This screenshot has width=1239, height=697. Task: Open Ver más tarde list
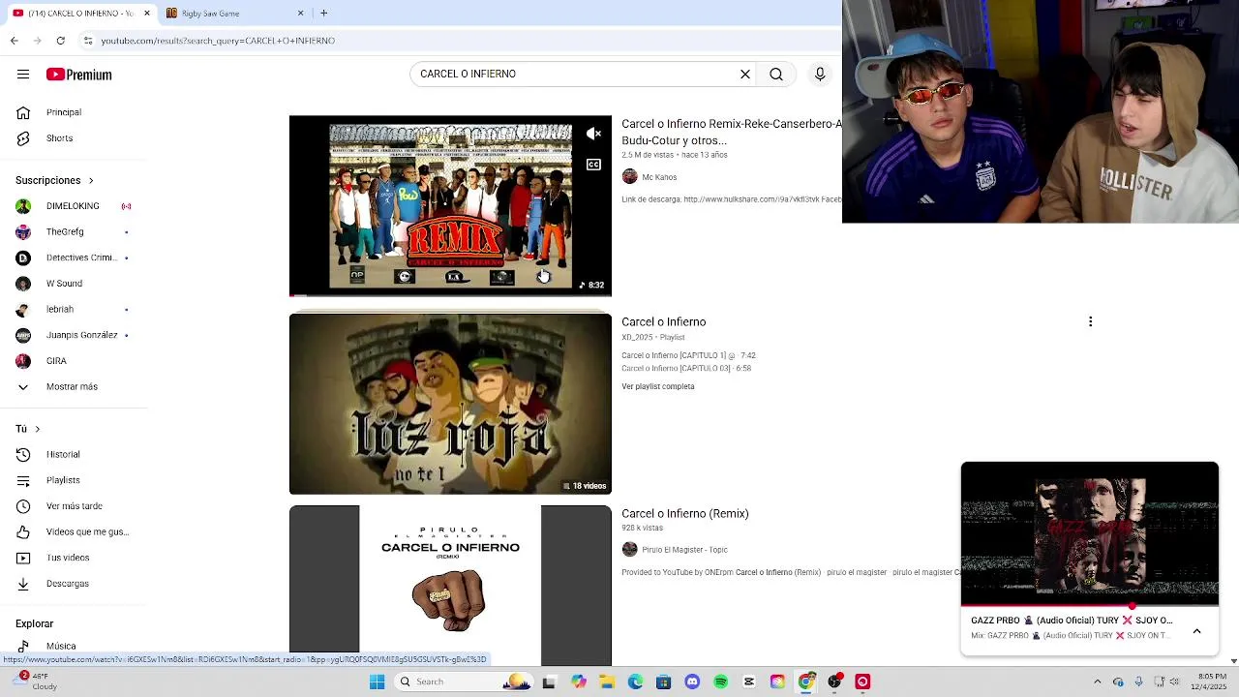(76, 506)
